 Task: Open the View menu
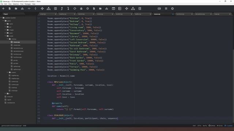(10, 4)
